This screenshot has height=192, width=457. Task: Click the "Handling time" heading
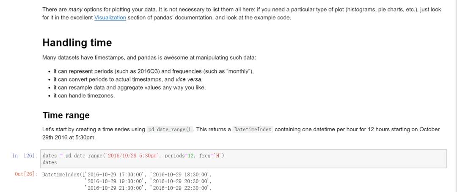pos(77,43)
